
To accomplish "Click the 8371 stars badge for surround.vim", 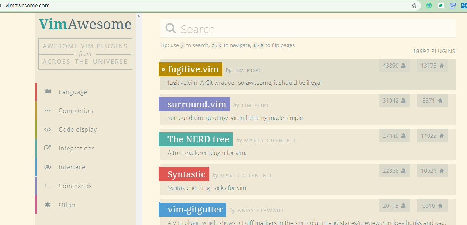I will pos(433,100).
